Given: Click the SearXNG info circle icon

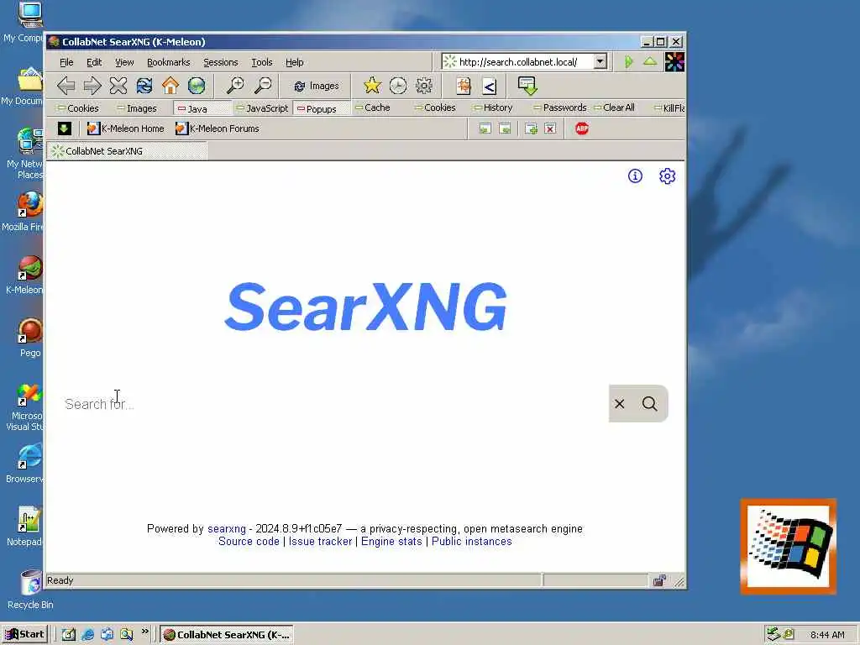Looking at the screenshot, I should 635,176.
